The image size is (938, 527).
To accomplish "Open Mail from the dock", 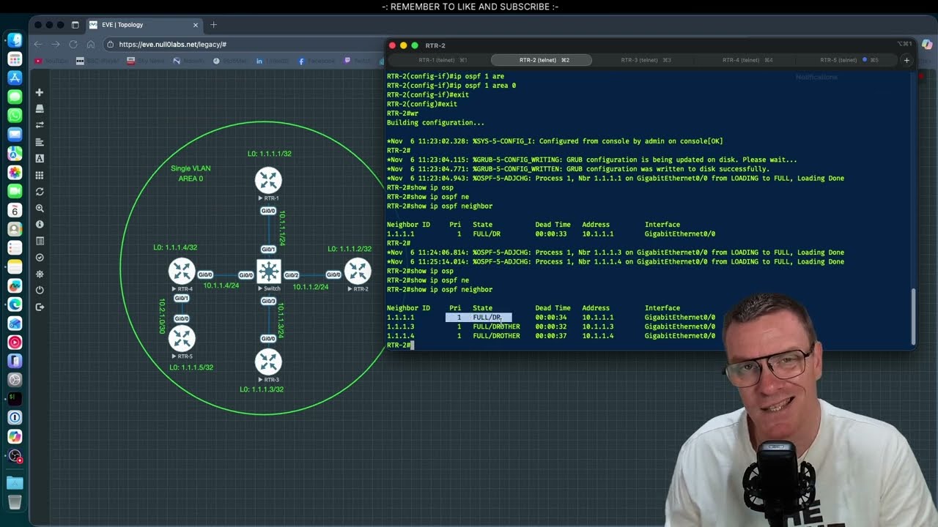I will point(15,135).
